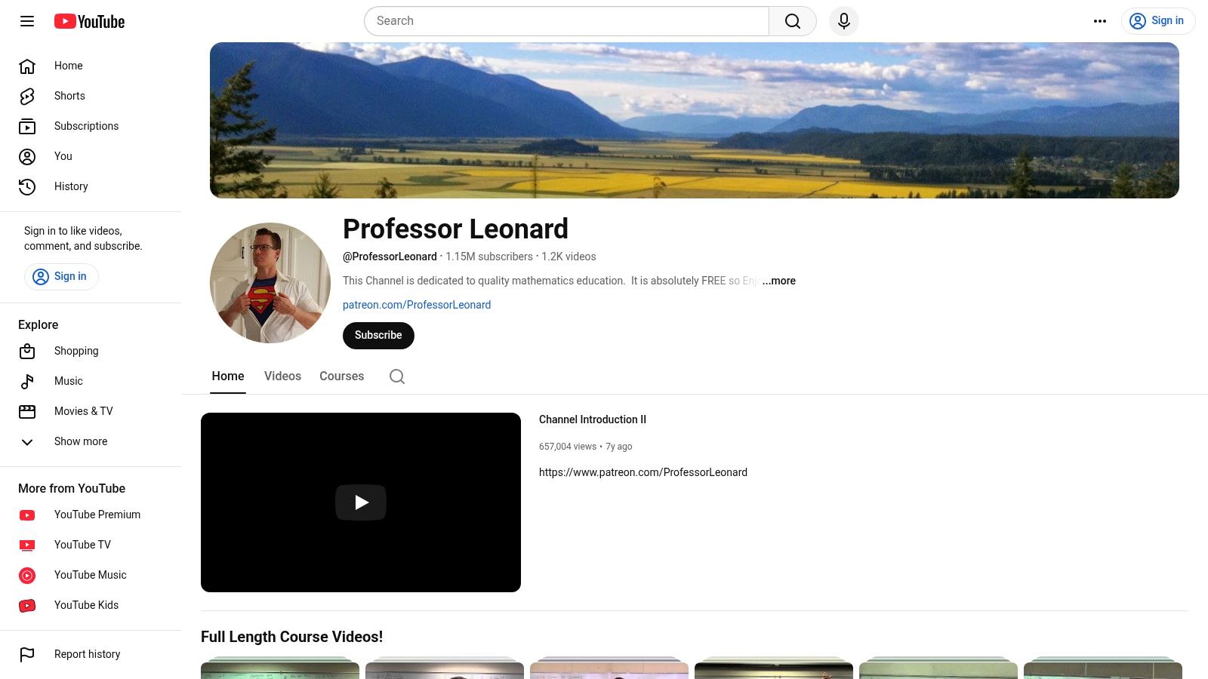Open Subscriptions in the sidebar

pos(91,127)
